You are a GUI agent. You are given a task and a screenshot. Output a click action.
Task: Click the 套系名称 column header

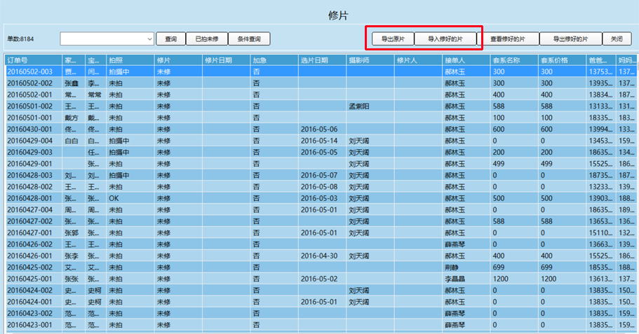tap(515, 60)
